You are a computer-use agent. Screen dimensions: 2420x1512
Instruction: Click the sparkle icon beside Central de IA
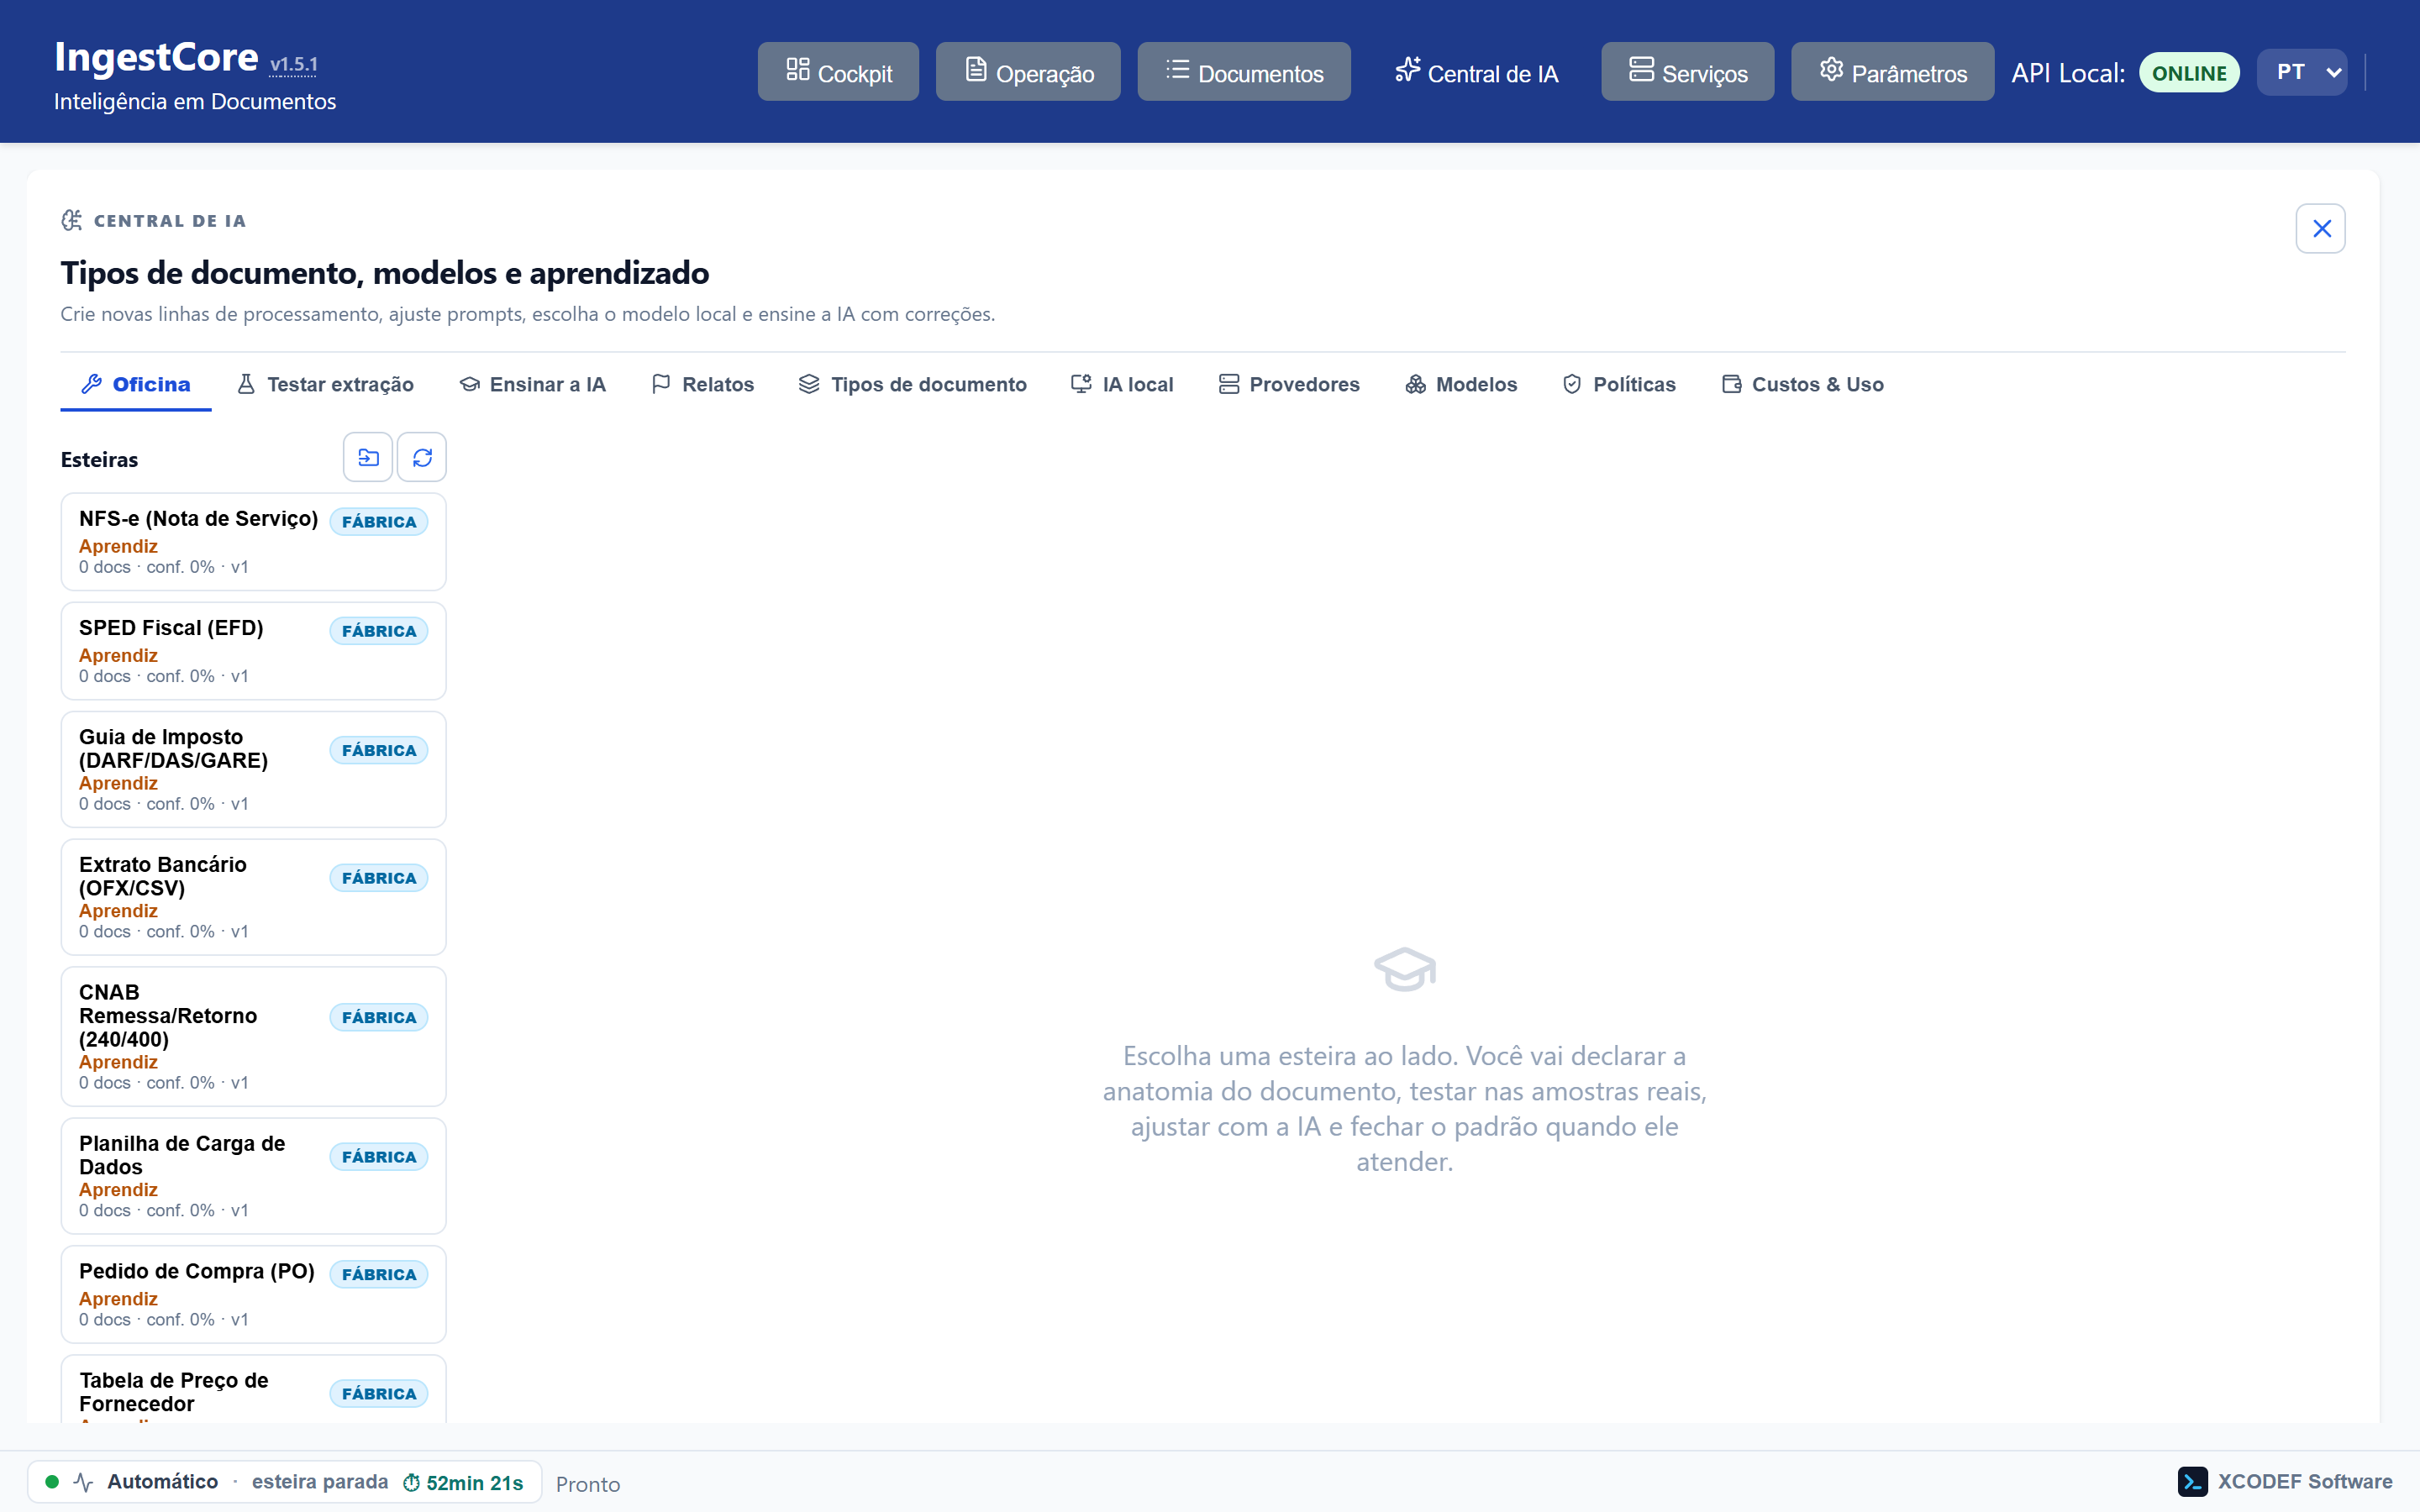click(x=1408, y=69)
